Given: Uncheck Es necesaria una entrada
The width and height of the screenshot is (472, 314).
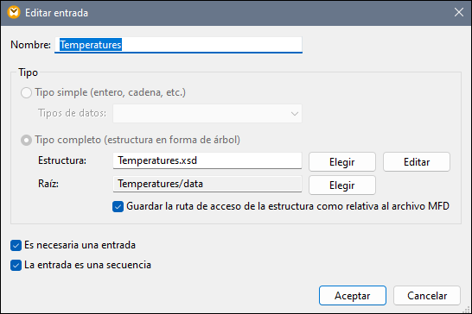Looking at the screenshot, I should (x=16, y=245).
